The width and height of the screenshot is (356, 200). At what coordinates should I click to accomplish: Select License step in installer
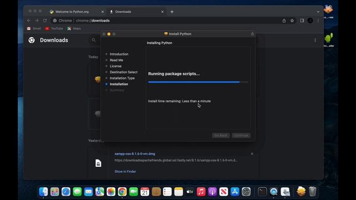[x=116, y=66]
